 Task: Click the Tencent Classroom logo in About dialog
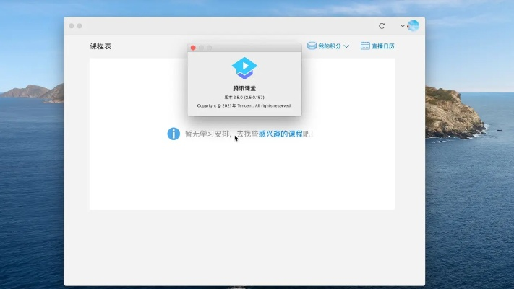244,68
